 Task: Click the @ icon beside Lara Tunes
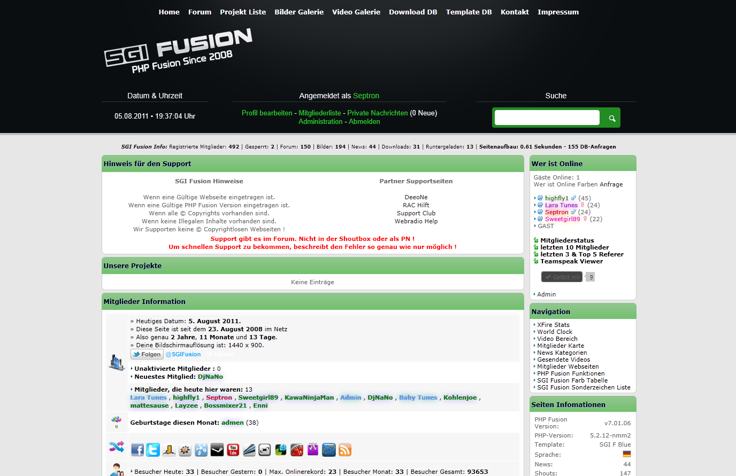pyautogui.click(x=540, y=205)
